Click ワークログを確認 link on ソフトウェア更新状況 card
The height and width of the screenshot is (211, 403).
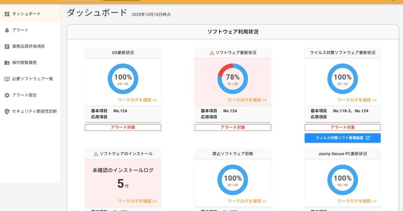click(247, 100)
